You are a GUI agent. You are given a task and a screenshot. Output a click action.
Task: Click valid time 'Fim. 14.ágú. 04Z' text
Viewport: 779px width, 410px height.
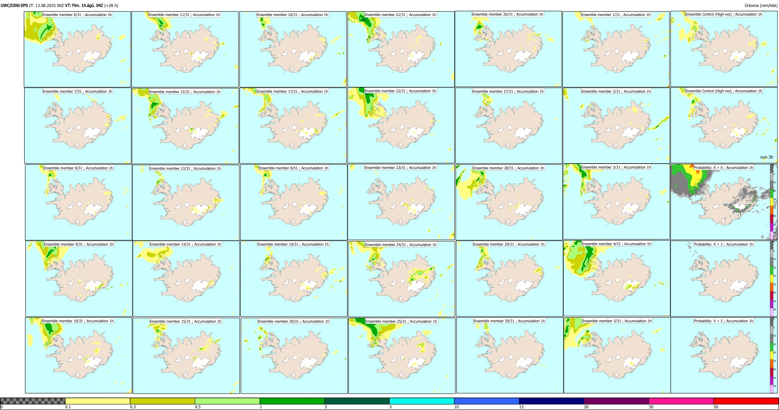(87, 5)
